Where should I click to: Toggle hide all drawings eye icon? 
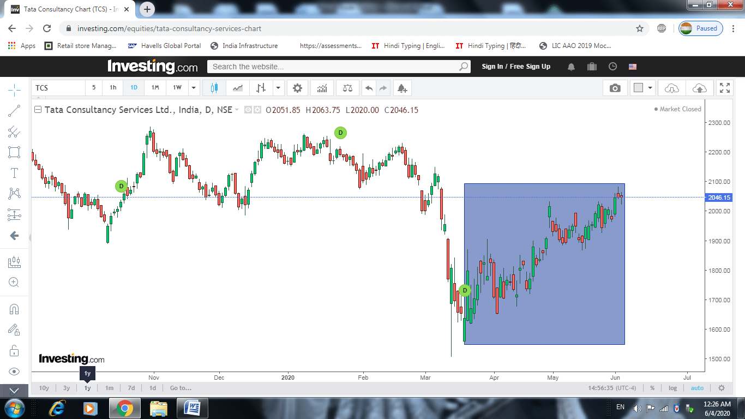(14, 372)
